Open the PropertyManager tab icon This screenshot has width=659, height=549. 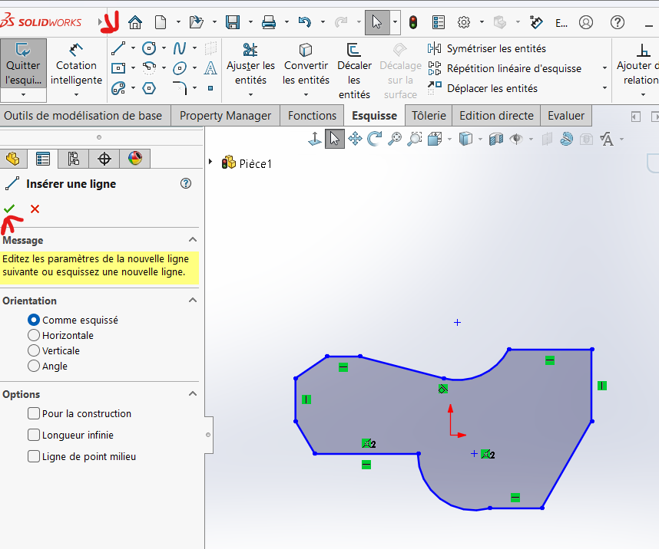coord(43,159)
